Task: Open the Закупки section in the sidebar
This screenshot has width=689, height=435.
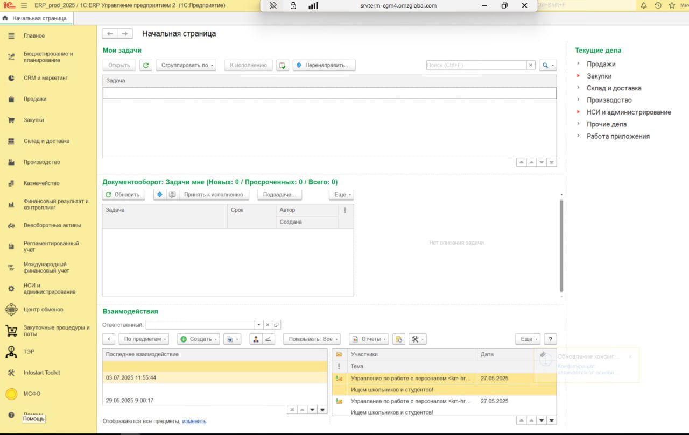Action: coord(33,120)
